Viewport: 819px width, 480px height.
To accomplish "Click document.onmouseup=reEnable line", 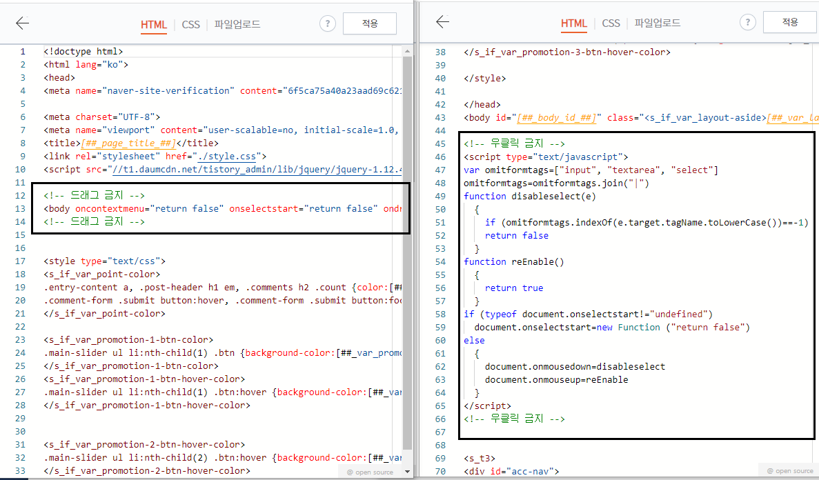I will coord(557,380).
